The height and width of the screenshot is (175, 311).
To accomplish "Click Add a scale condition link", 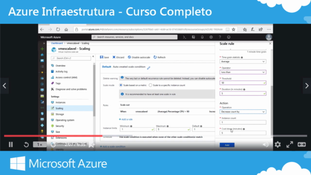I will [x=113, y=146].
